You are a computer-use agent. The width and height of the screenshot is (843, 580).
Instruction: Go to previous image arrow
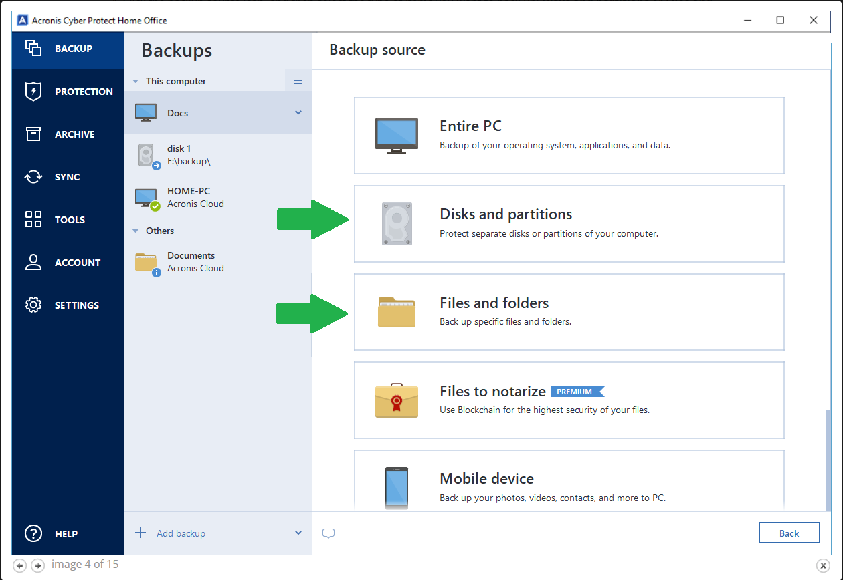point(19,565)
